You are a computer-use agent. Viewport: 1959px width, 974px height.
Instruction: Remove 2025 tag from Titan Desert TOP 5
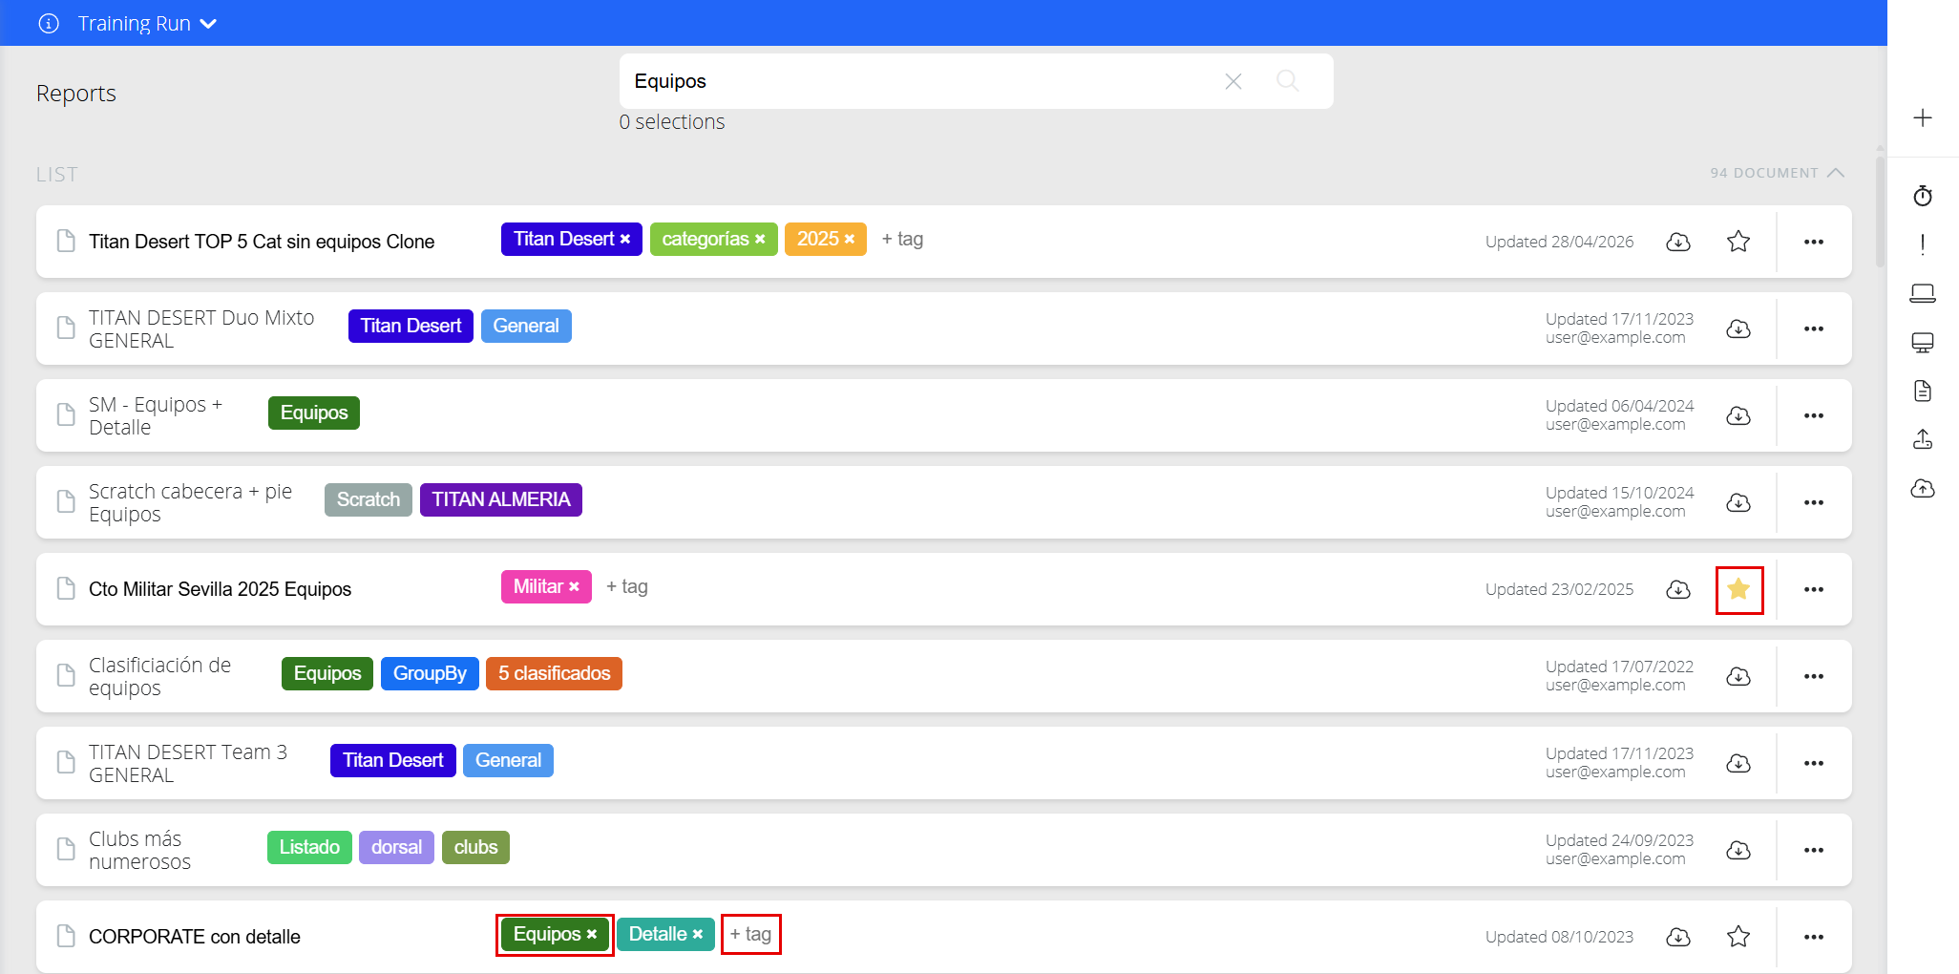[850, 240]
